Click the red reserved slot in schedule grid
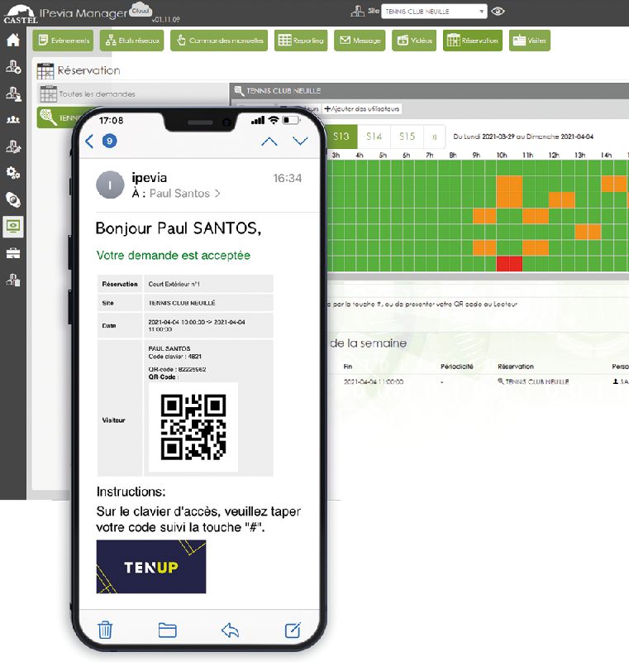 [509, 264]
